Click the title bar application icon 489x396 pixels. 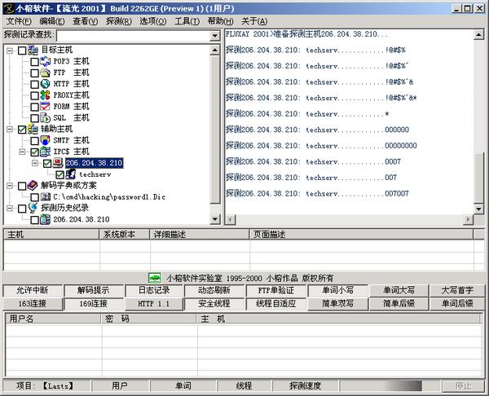8,8
